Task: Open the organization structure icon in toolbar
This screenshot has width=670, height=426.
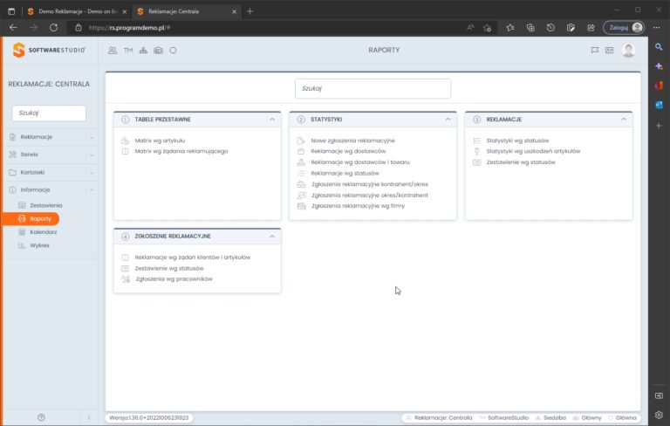Action: coord(143,51)
